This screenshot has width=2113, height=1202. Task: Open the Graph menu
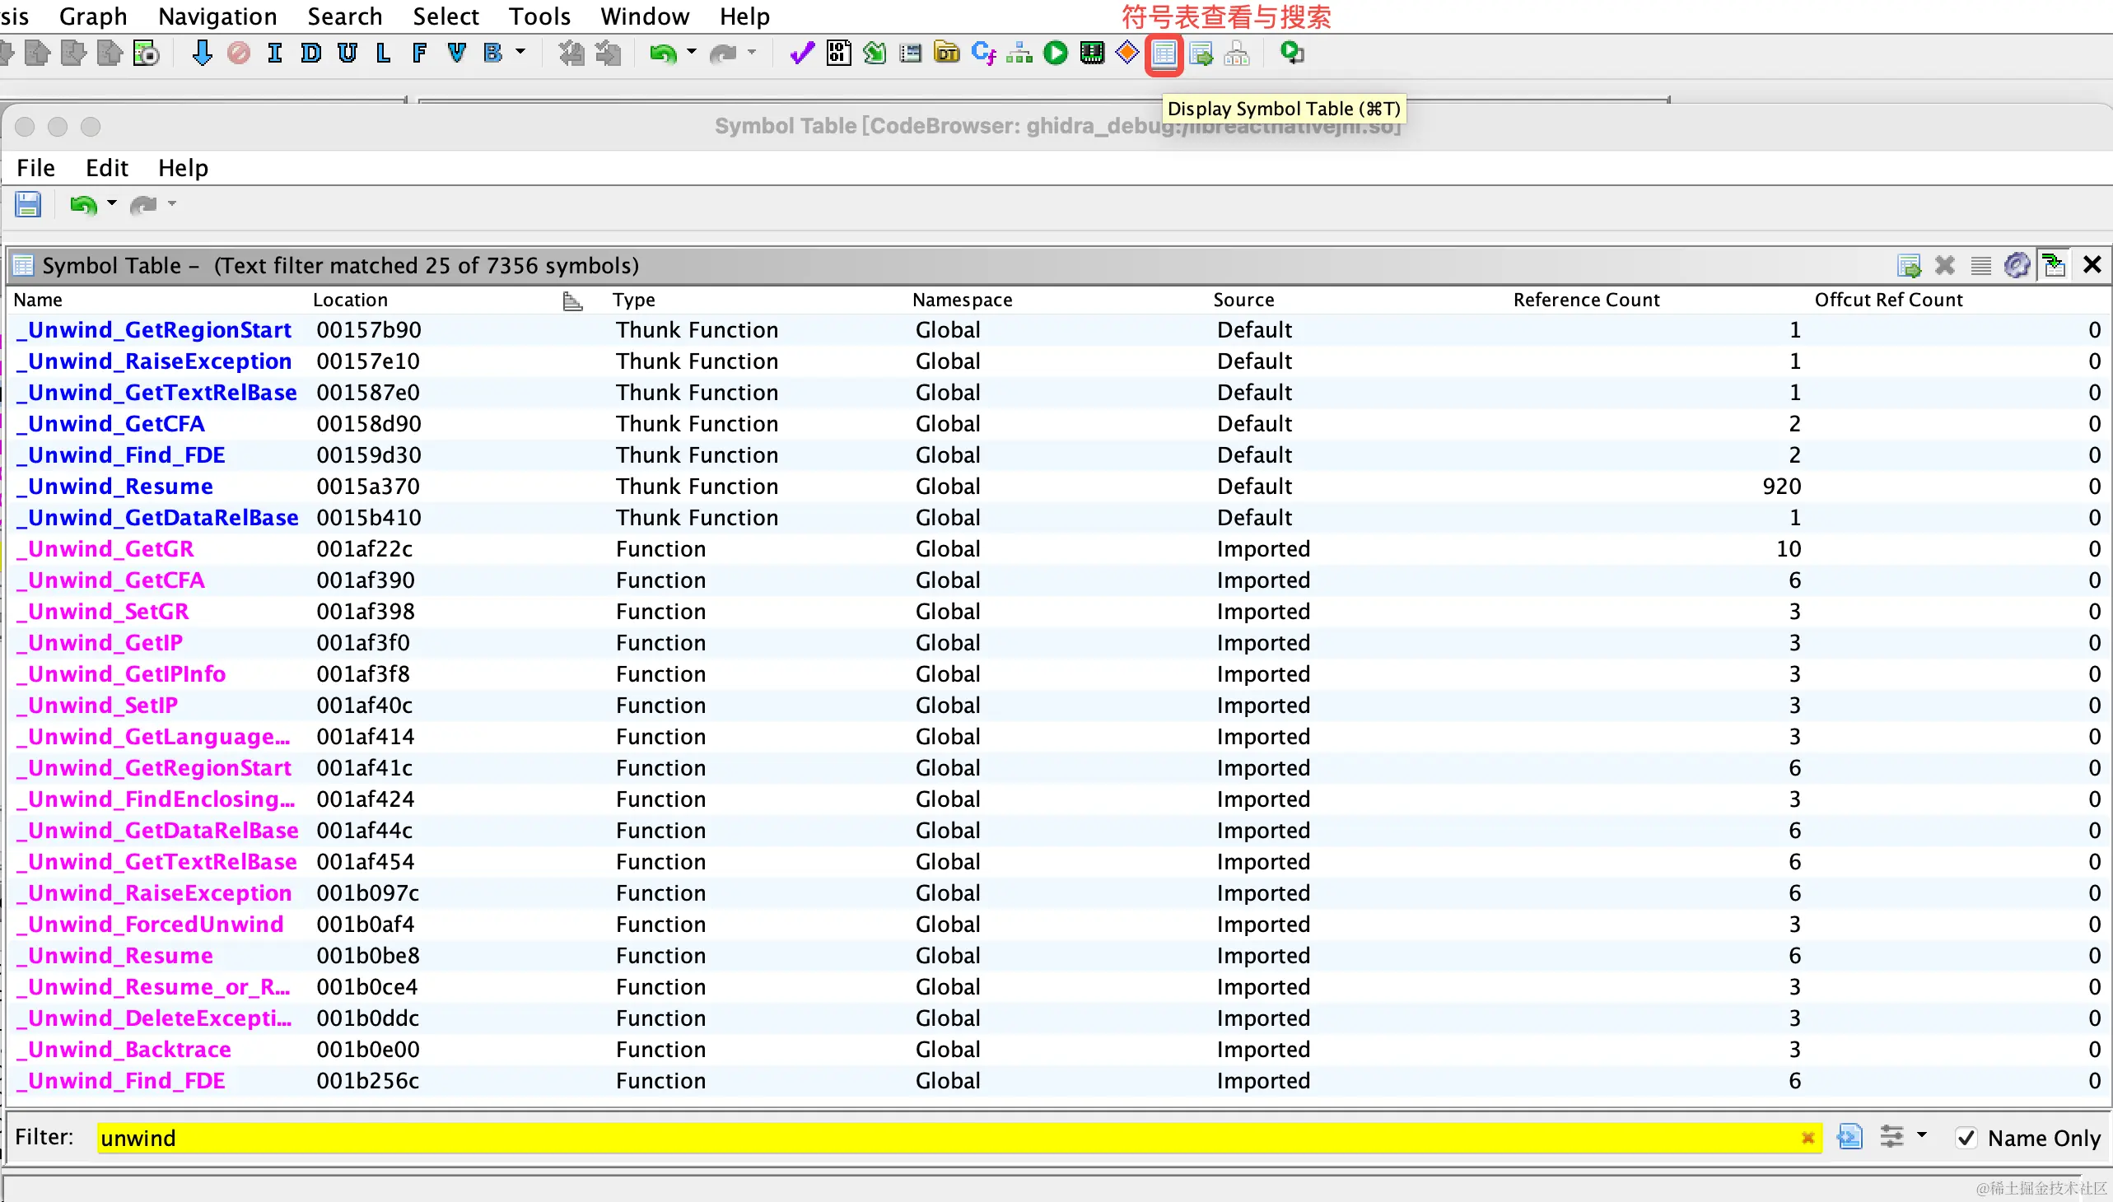point(93,16)
